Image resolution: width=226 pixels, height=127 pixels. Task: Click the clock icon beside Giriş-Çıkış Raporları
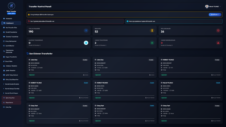click(4, 79)
